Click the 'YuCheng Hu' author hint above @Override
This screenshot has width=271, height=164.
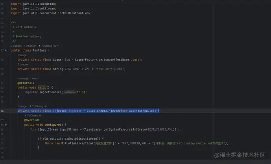33,116
